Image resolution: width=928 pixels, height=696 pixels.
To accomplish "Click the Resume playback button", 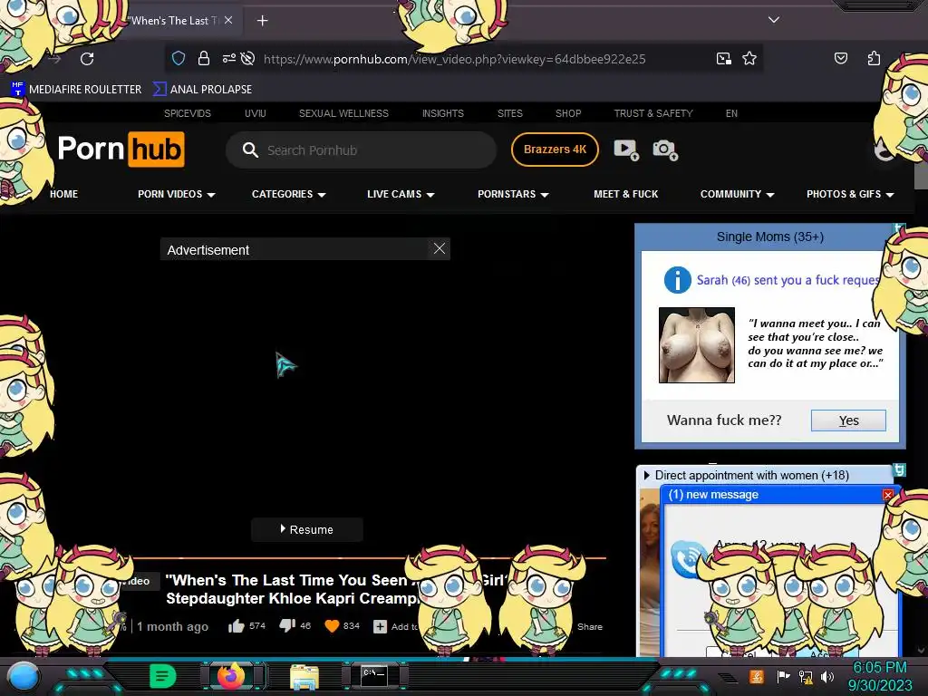I will [x=306, y=529].
